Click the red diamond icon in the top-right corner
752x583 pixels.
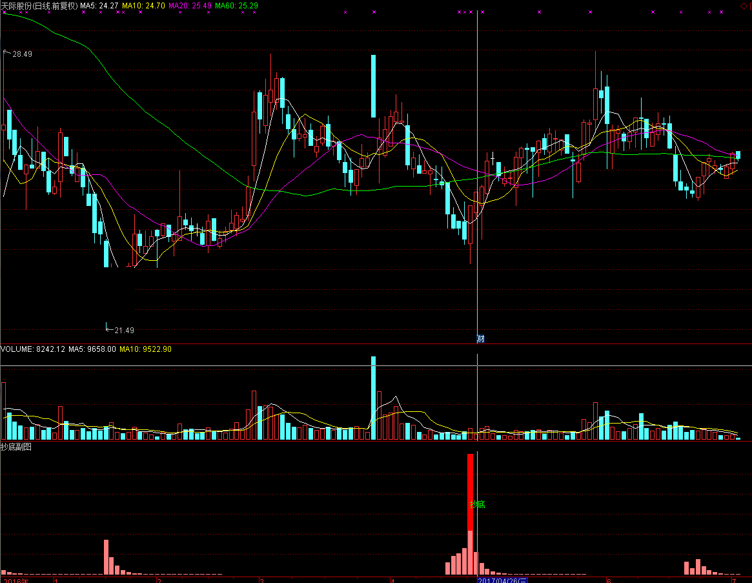(x=744, y=6)
